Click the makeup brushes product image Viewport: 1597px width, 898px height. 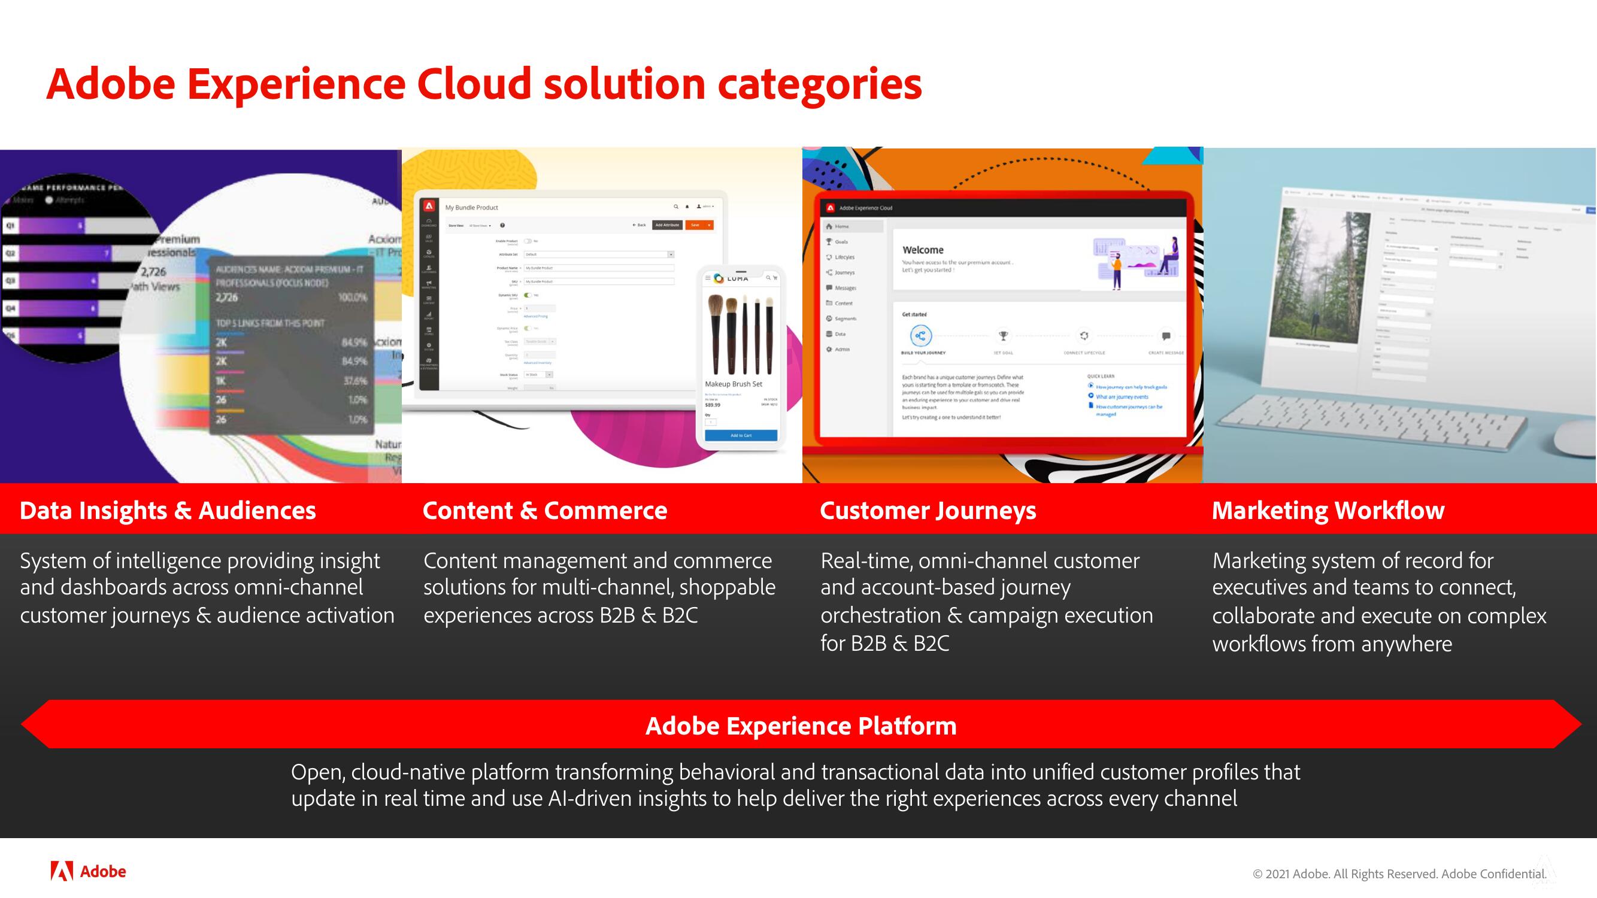tap(741, 333)
